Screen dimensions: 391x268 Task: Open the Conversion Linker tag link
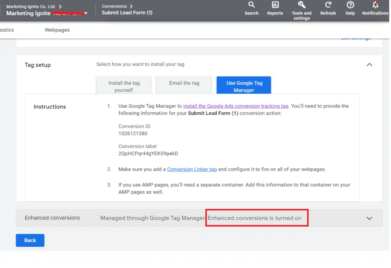point(192,169)
